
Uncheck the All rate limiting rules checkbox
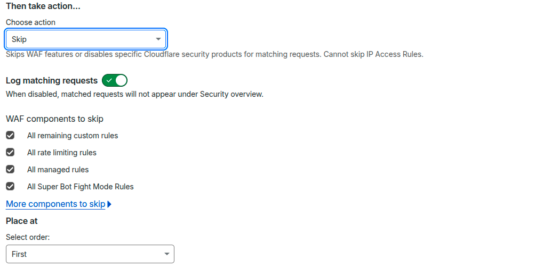(10, 153)
